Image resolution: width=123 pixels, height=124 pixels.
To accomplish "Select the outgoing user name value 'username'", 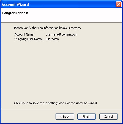I will click(x=52, y=39).
